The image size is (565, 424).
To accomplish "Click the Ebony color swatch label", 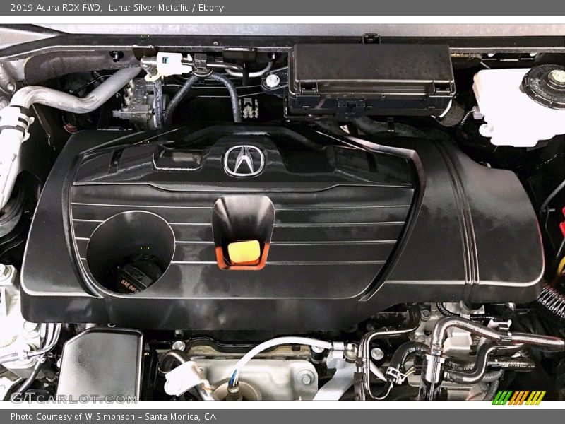I will pos(213,7).
